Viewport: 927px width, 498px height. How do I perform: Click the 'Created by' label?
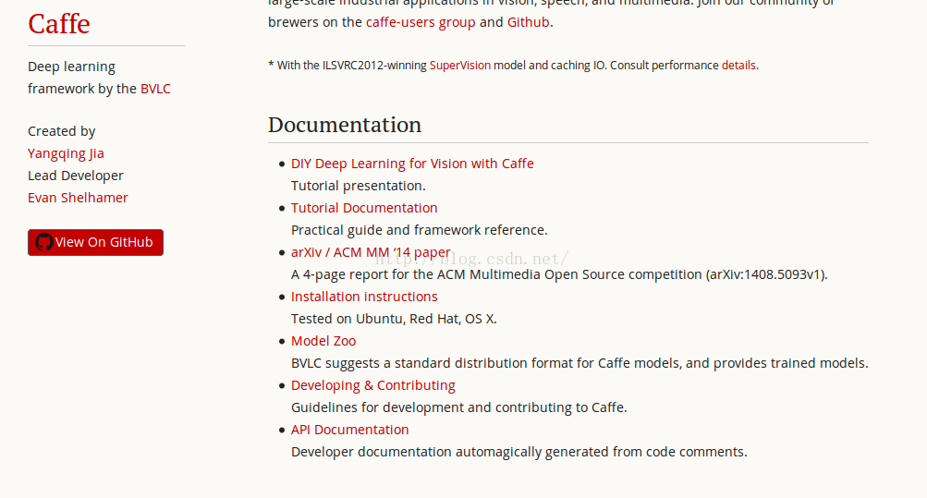[x=62, y=131]
